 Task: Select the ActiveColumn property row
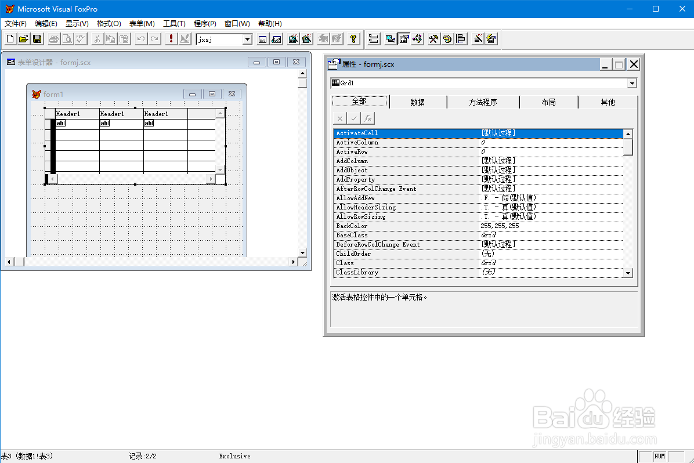[479, 143]
